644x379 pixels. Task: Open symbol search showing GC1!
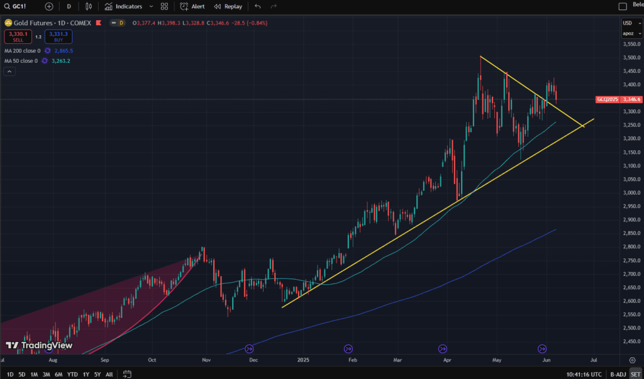click(16, 6)
